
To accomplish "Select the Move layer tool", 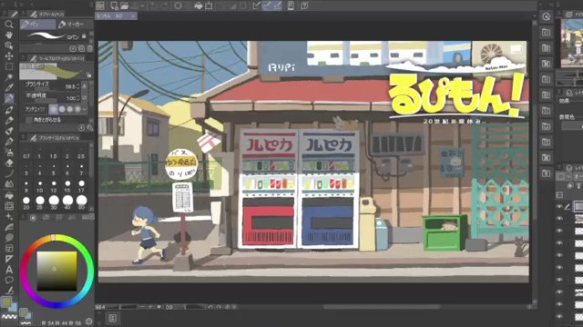I will (8, 56).
